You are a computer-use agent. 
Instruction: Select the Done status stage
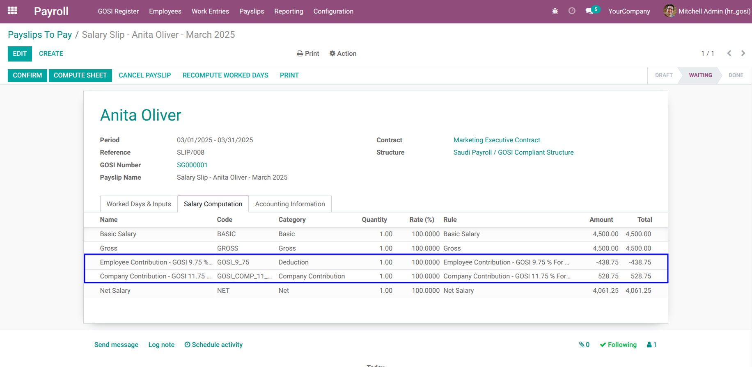736,75
